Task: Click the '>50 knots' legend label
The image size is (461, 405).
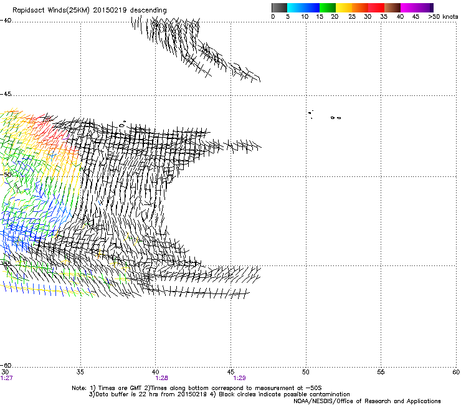Action: click(x=443, y=17)
